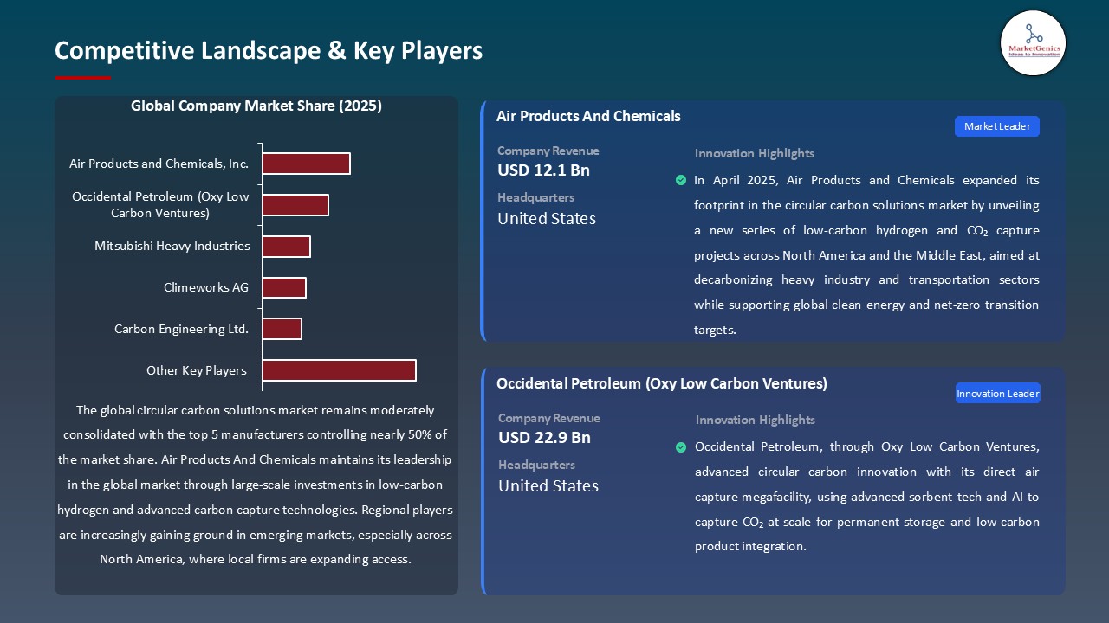
Task: Select the Other Key Players bar in chart
Action: click(339, 370)
